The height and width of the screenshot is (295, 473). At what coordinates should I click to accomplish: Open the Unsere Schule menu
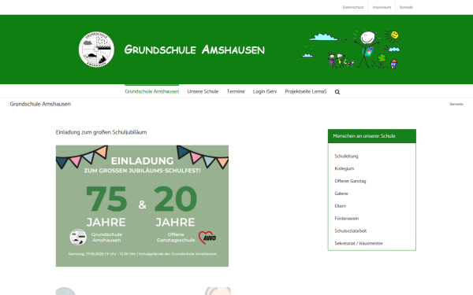[x=203, y=91]
